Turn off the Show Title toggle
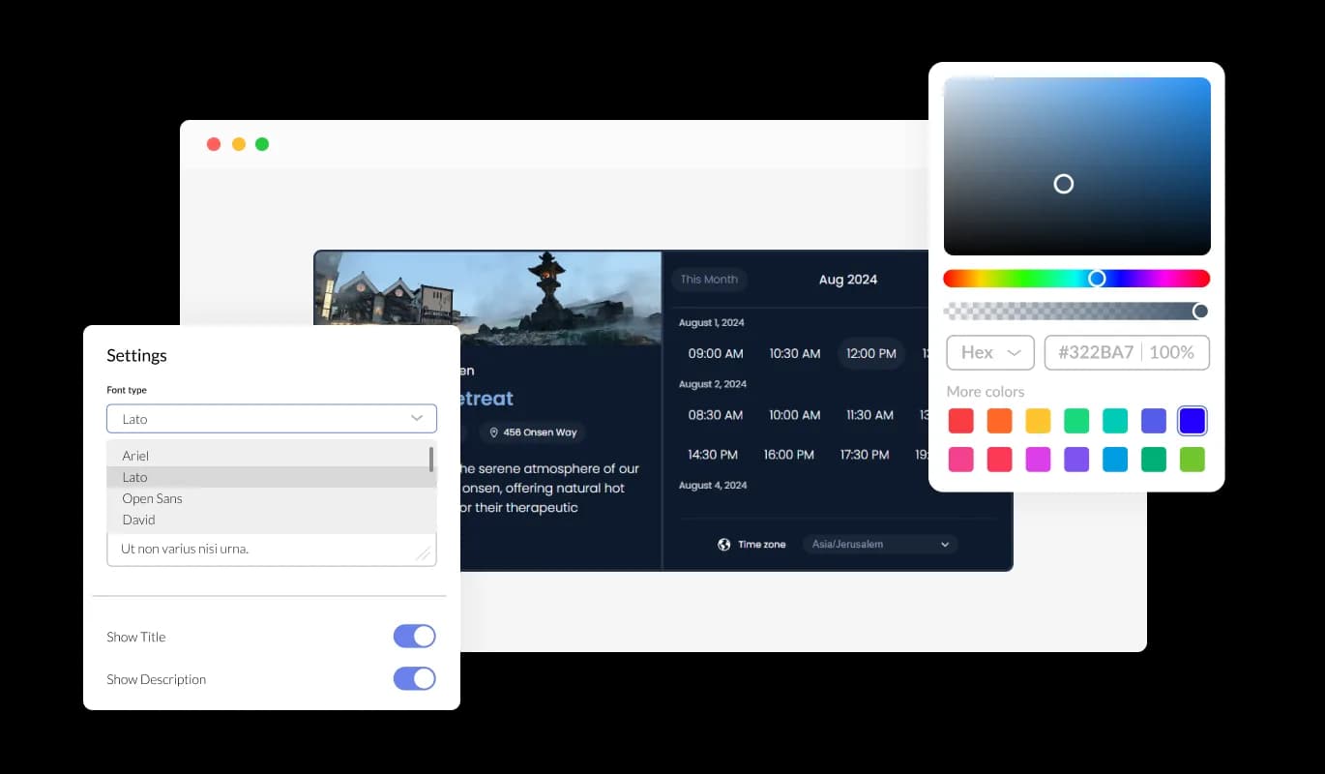 coord(414,636)
